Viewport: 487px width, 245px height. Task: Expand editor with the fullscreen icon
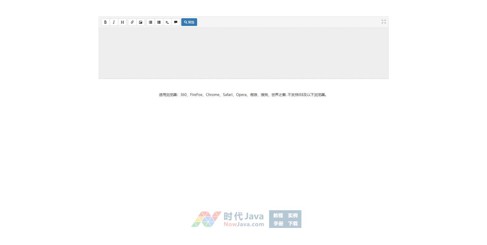(x=383, y=21)
